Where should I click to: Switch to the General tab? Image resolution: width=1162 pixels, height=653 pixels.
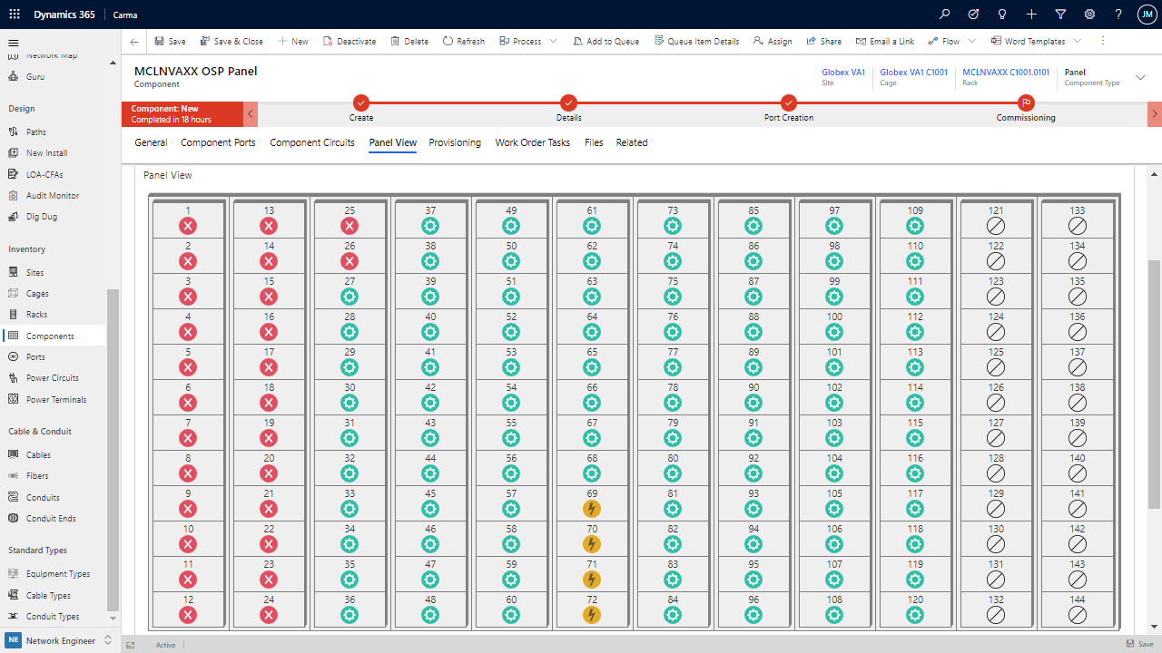tap(151, 142)
